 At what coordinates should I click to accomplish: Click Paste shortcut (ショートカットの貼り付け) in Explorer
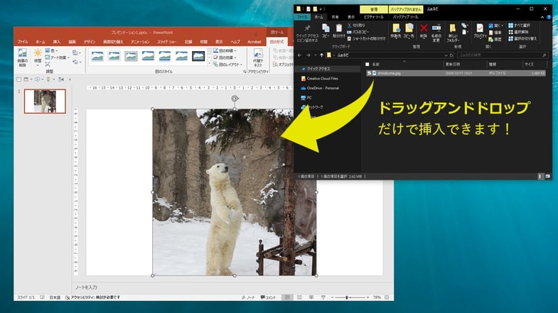(366, 38)
